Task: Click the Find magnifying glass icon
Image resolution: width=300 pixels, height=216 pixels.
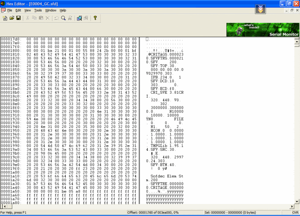Action: tap(63, 18)
